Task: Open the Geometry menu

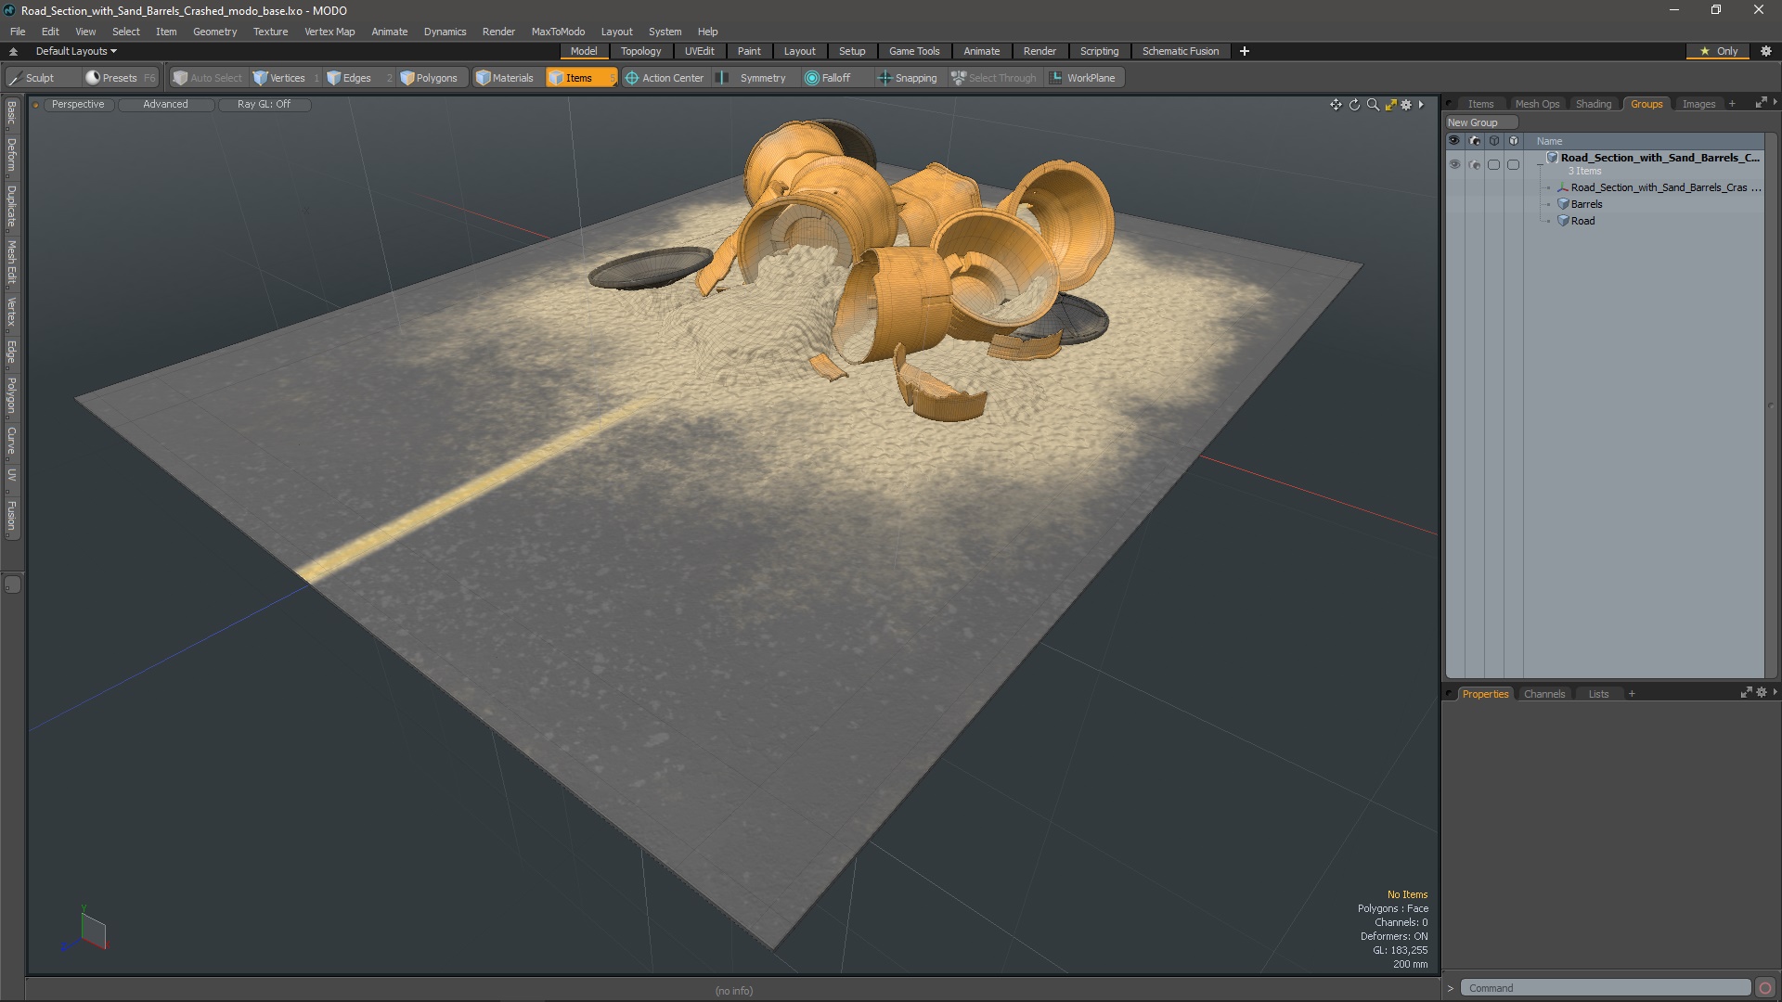Action: [x=214, y=32]
